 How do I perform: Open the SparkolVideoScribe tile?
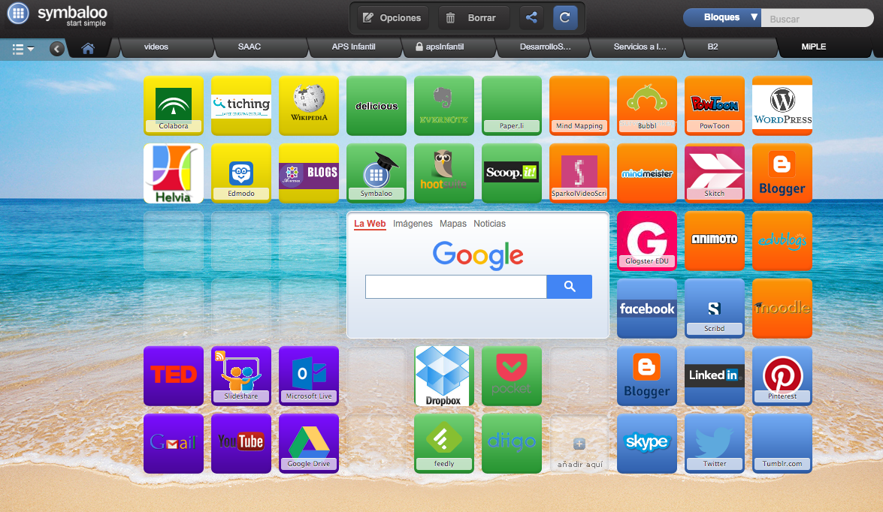pyautogui.click(x=579, y=173)
